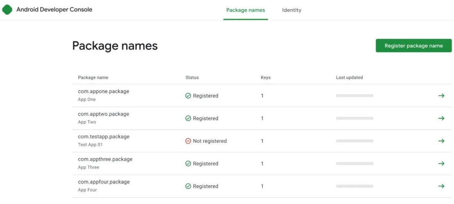Screen dimensions: 454x204
Task: Click the com.appthree.package name
Action: click(105, 159)
